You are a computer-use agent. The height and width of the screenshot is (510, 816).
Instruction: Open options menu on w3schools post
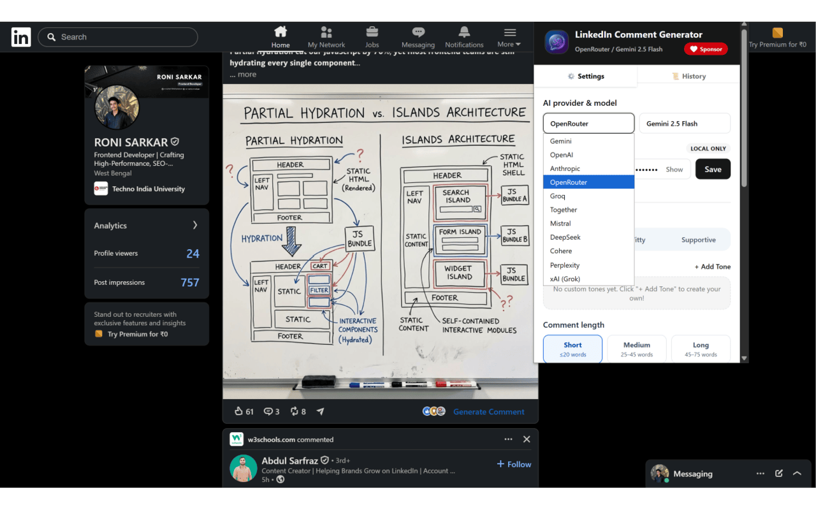[508, 439]
